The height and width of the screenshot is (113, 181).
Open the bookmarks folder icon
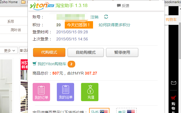[x=23, y=2]
